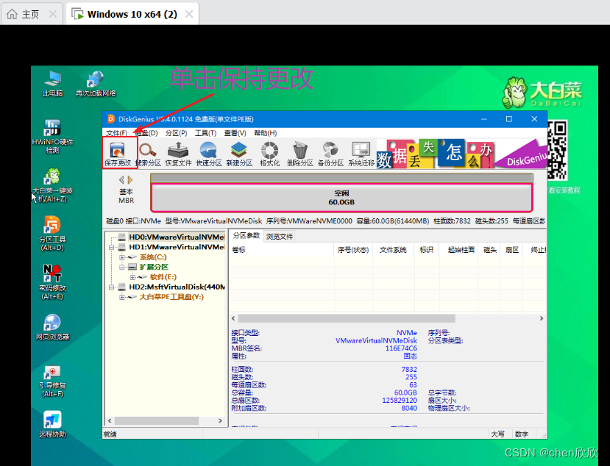Open Boot Repair (Alt+F) desktop icon
Viewport: 610px width, 466px height.
pyautogui.click(x=52, y=381)
